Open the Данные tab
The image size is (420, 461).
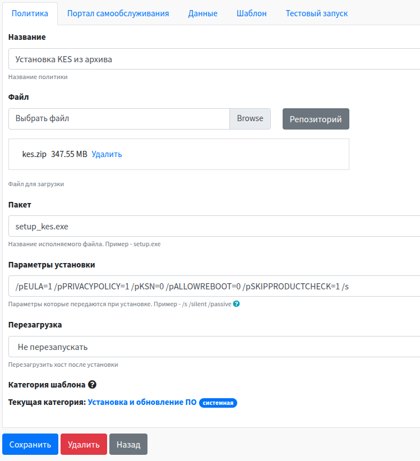pyautogui.click(x=202, y=13)
